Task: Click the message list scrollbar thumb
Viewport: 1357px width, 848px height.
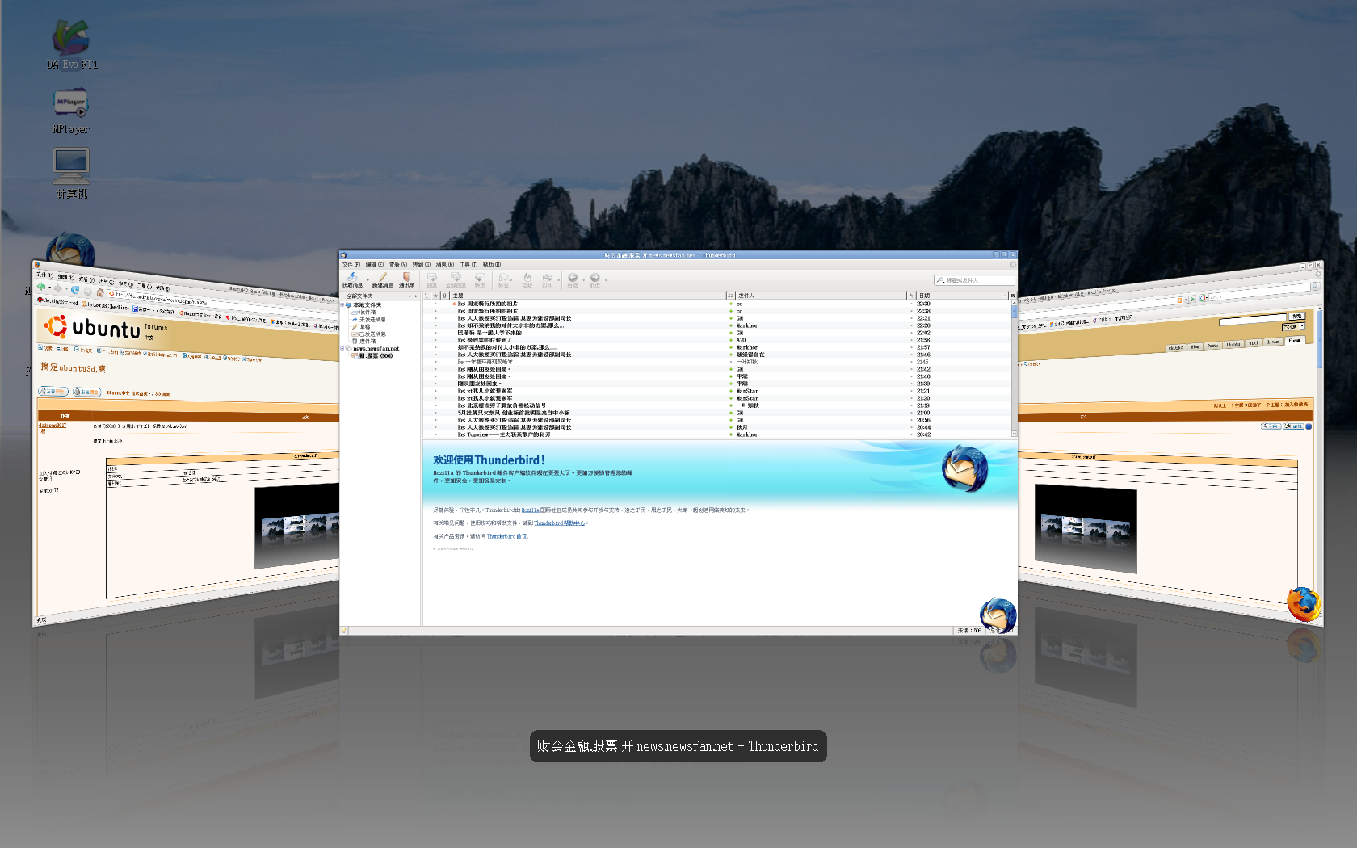Action: 1015,312
